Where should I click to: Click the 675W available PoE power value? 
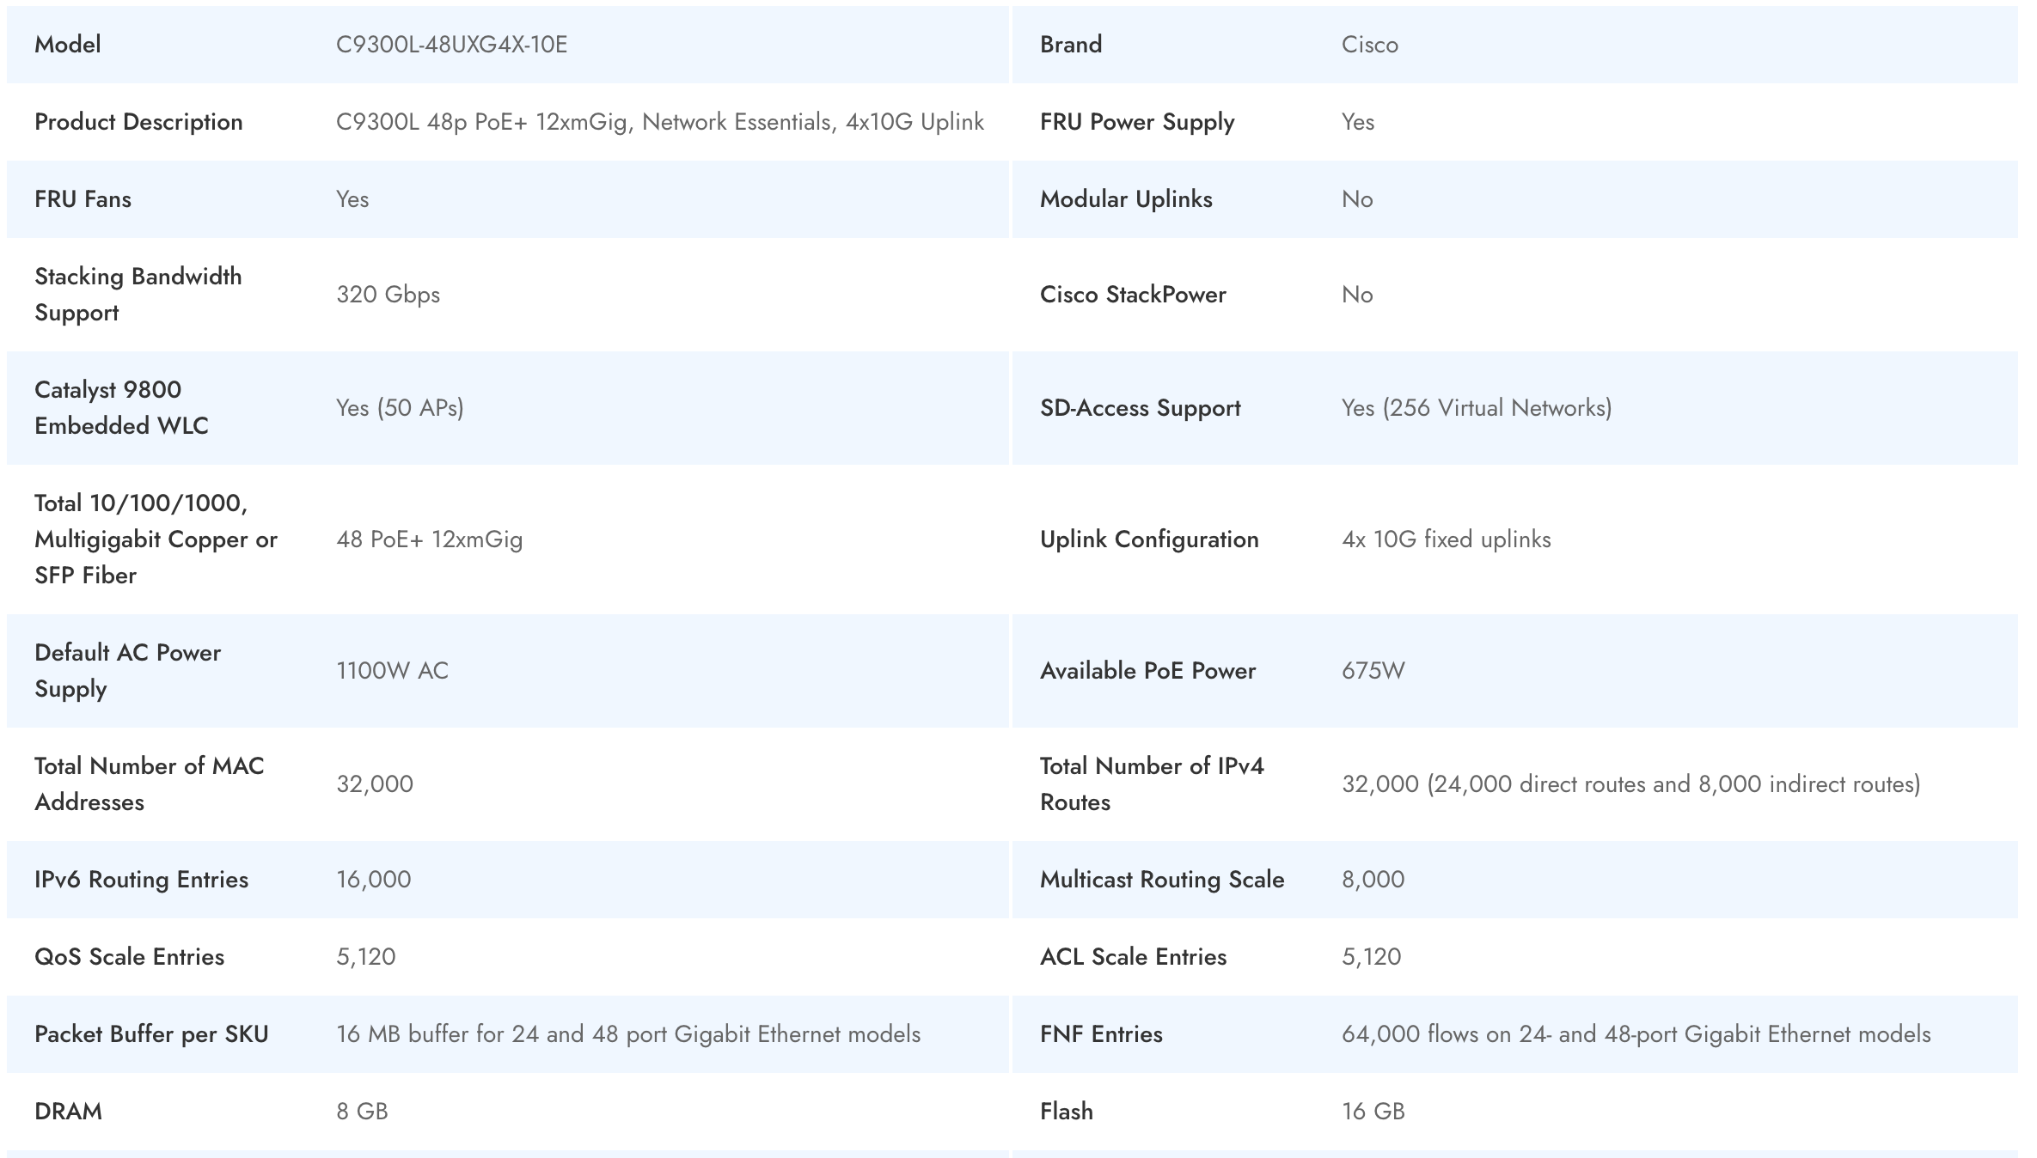[x=1373, y=671]
